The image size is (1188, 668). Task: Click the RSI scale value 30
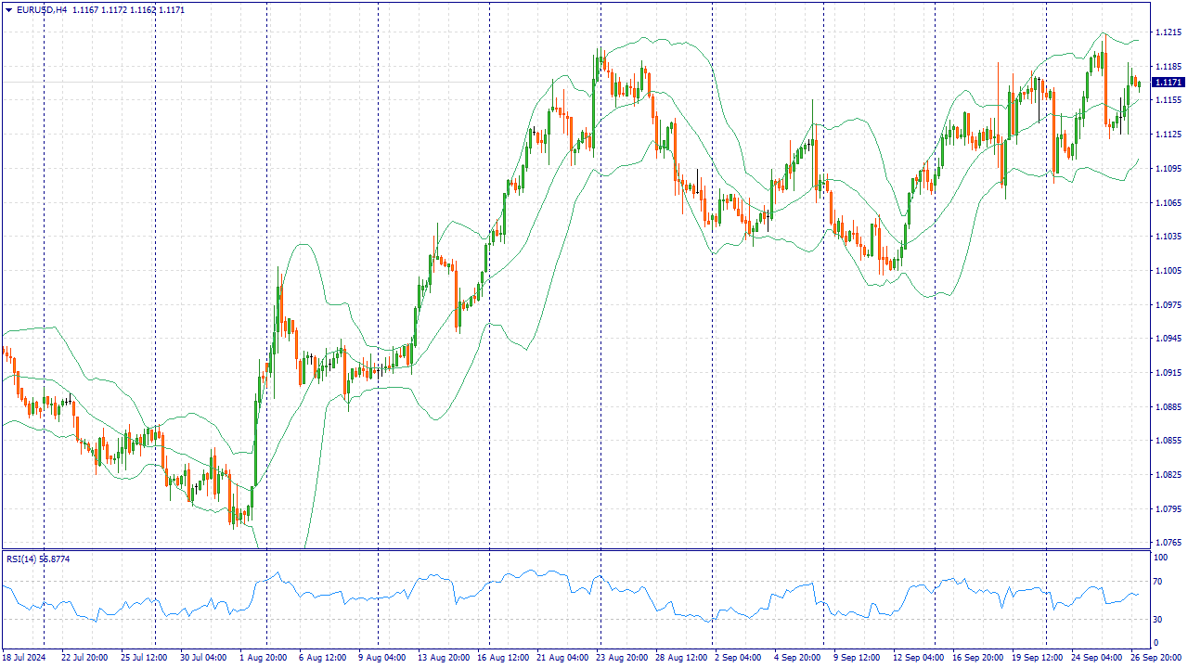pyautogui.click(x=1158, y=619)
